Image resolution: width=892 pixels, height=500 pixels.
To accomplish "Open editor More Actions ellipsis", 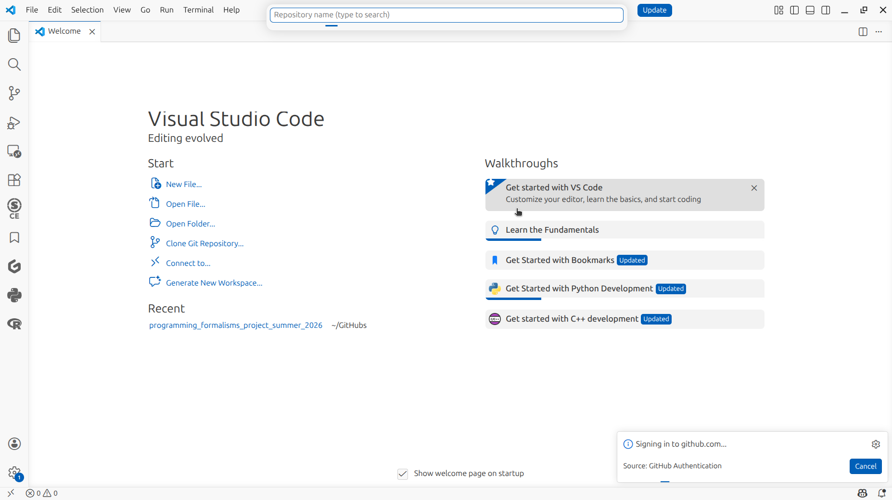I will coord(879,32).
